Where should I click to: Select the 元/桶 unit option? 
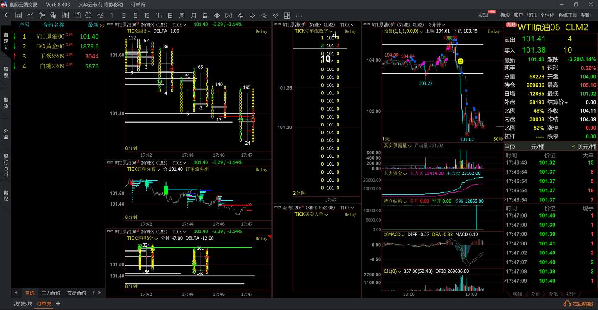pyautogui.click(x=537, y=147)
